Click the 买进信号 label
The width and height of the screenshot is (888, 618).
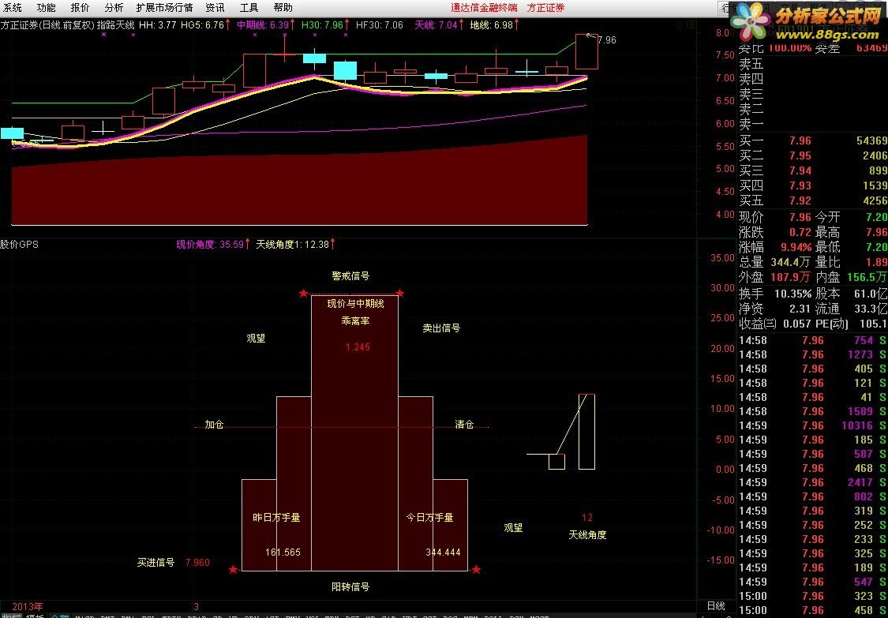(x=155, y=563)
